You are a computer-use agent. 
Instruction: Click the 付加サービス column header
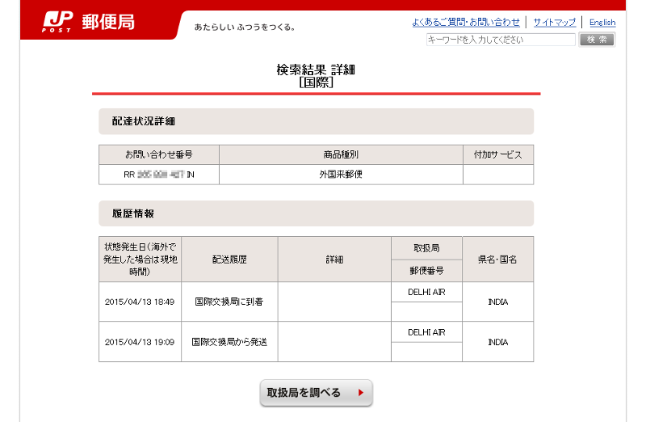tap(497, 154)
